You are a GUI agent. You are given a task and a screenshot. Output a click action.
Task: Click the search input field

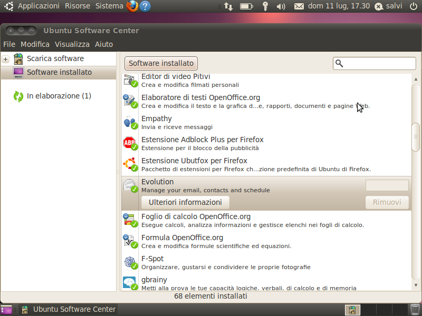(x=375, y=63)
